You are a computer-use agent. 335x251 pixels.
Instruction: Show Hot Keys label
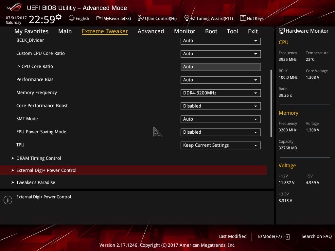(255, 19)
